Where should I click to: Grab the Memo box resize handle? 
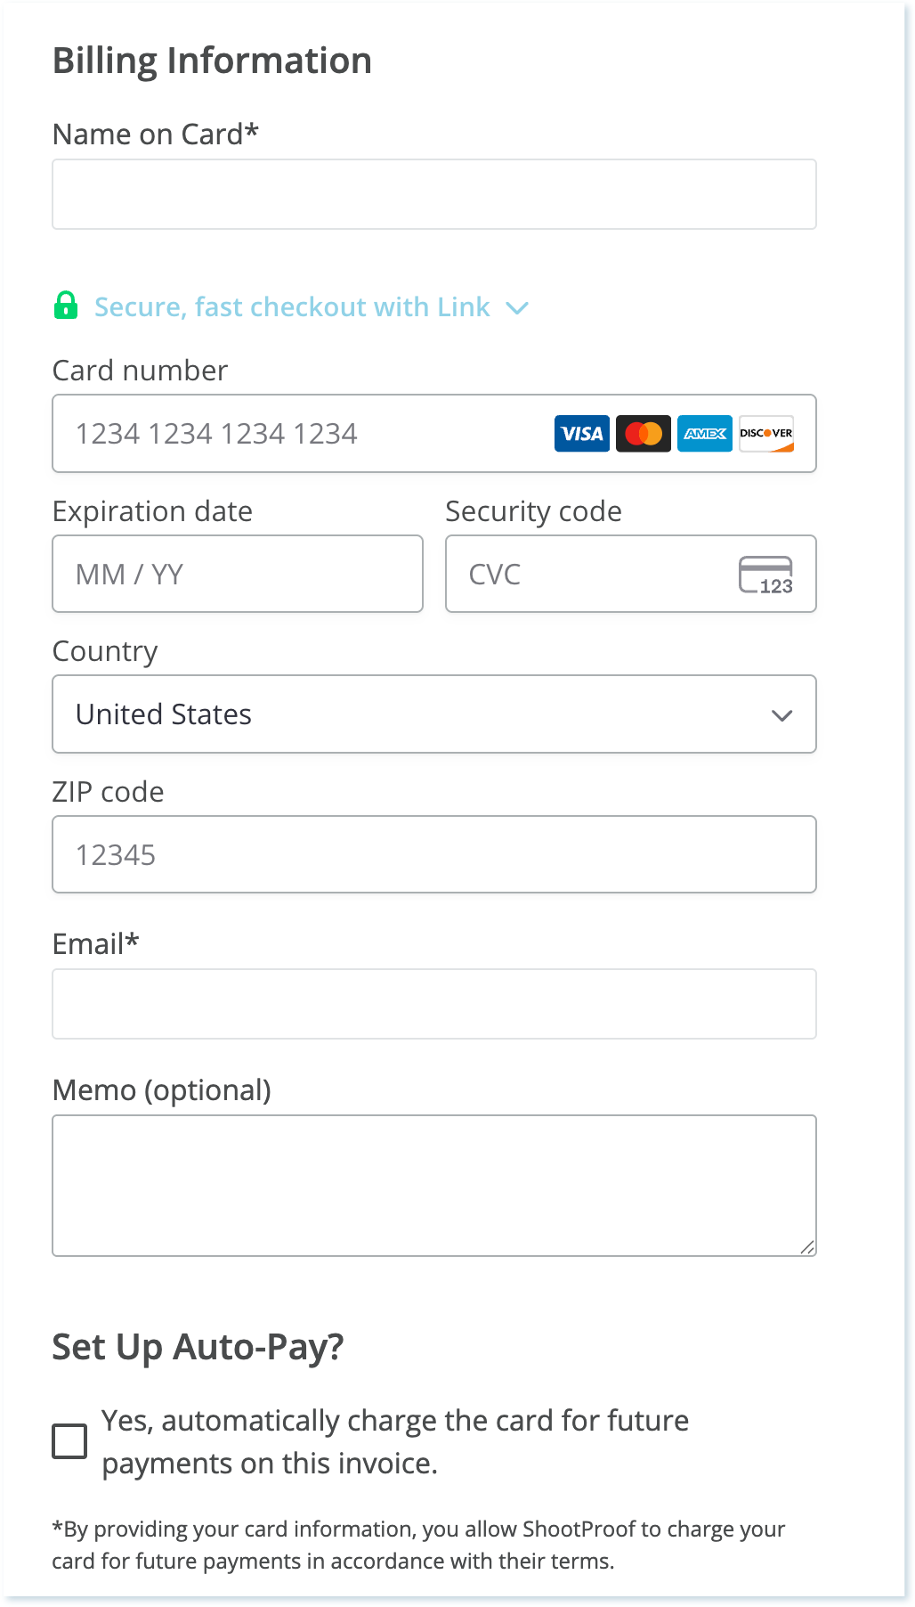(807, 1247)
